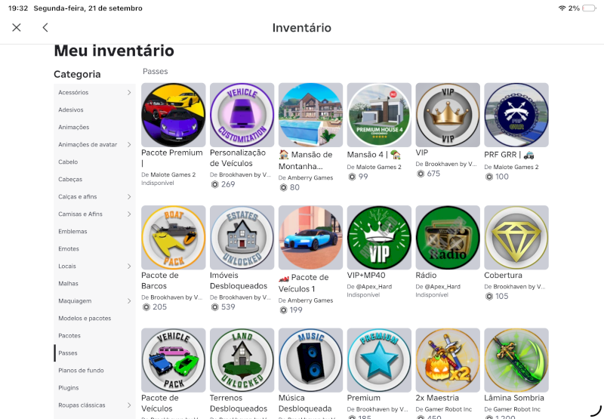Image resolution: width=604 pixels, height=419 pixels.
Task: Go back using the left arrow icon
Action: (x=45, y=27)
